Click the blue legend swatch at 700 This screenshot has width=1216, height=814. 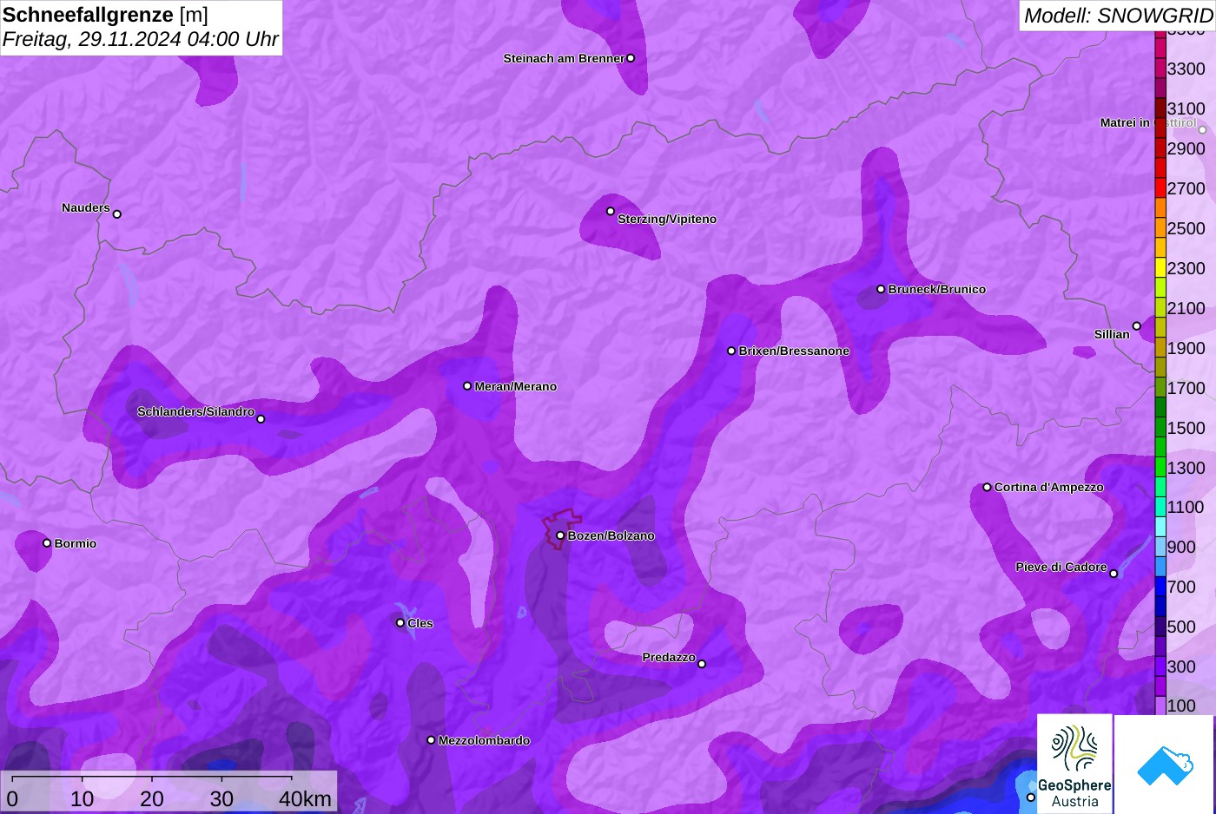1160,587
